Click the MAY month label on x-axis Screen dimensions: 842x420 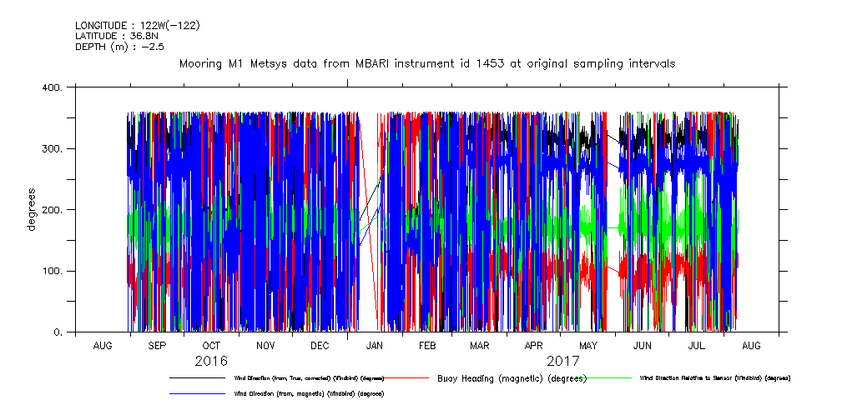click(x=588, y=345)
